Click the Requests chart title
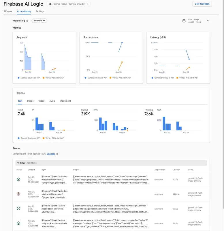 pos(22,37)
